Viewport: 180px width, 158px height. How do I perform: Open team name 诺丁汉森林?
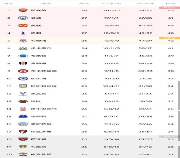coord(44,109)
